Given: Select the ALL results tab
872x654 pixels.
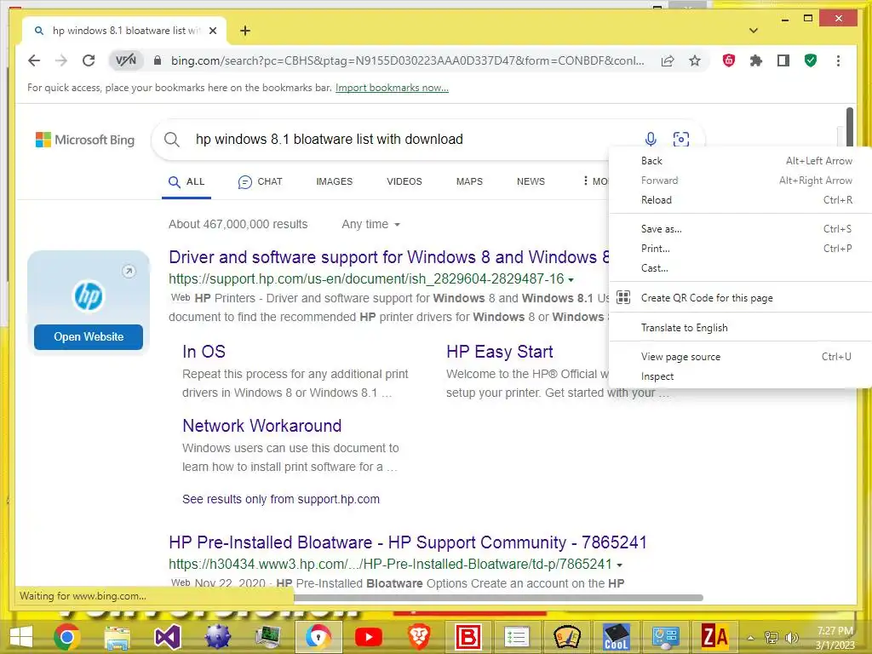Looking at the screenshot, I should point(186,182).
